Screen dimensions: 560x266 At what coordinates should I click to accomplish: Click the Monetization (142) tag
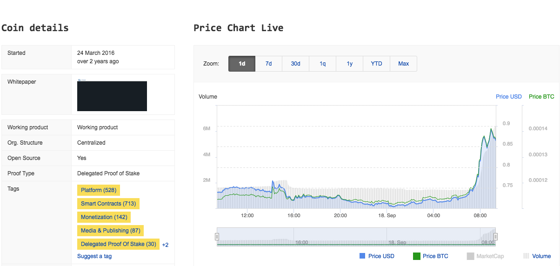click(104, 217)
